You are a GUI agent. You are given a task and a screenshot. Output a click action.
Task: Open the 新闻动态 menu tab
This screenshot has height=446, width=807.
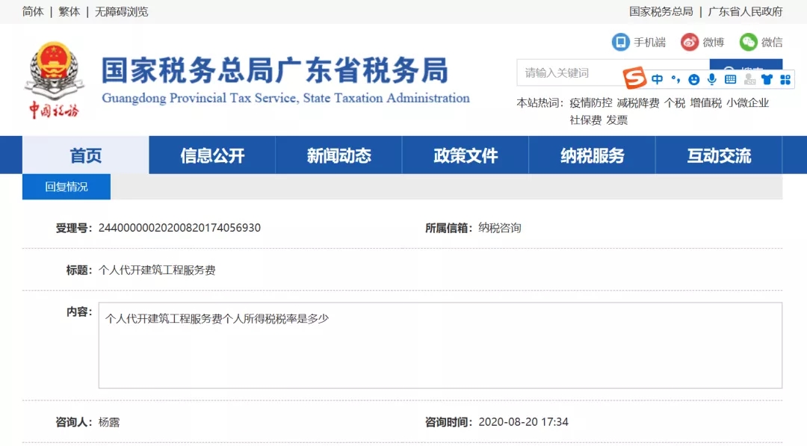(338, 155)
